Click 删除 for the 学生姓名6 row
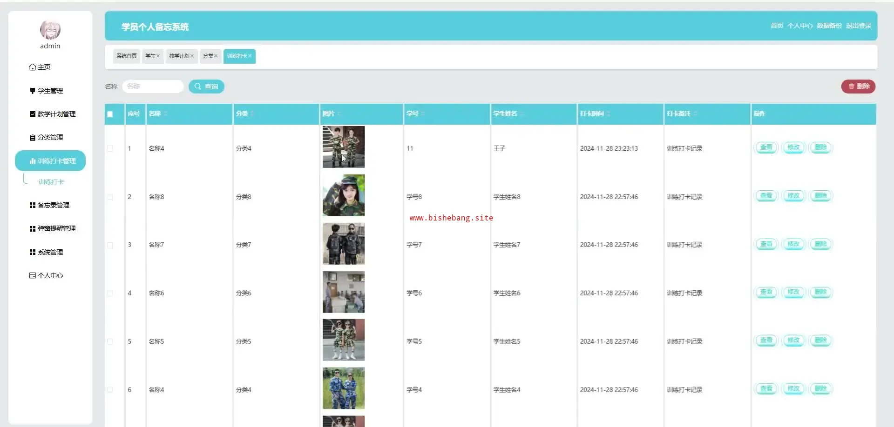 [821, 292]
